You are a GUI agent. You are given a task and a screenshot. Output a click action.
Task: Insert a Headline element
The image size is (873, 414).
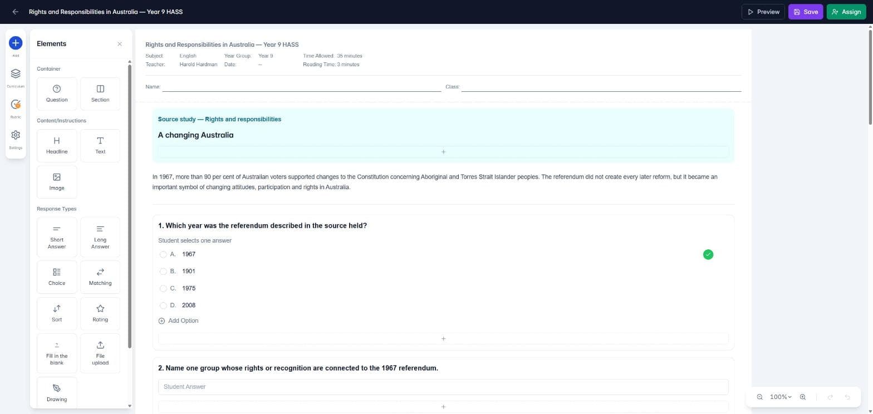tap(57, 145)
